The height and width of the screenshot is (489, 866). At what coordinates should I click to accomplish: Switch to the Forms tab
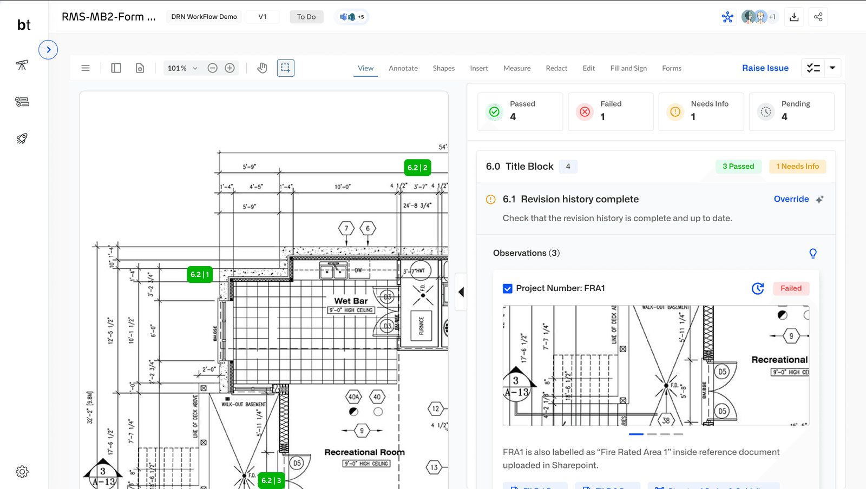[672, 68]
